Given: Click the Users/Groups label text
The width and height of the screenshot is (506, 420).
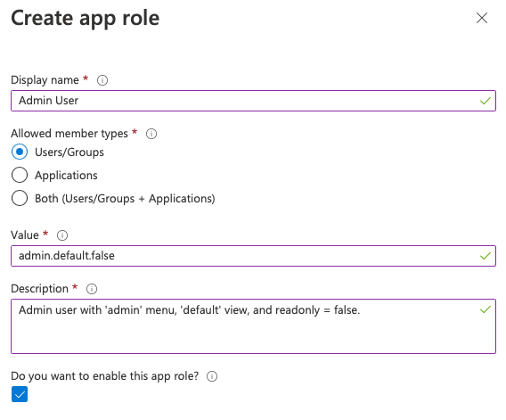Looking at the screenshot, I should 69,152.
